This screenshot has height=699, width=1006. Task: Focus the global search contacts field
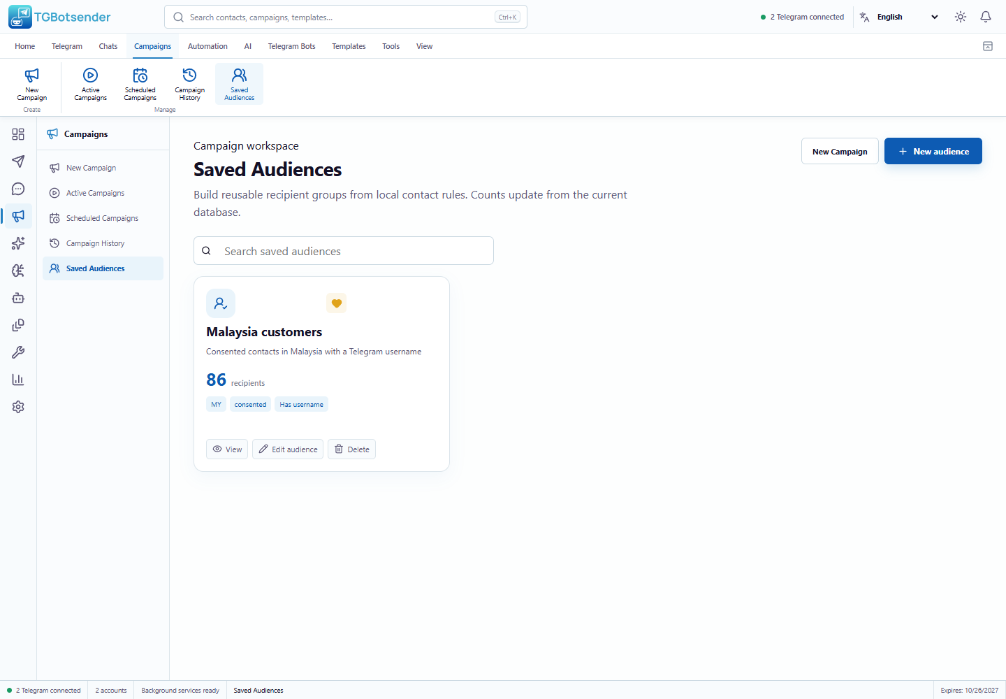coord(346,17)
